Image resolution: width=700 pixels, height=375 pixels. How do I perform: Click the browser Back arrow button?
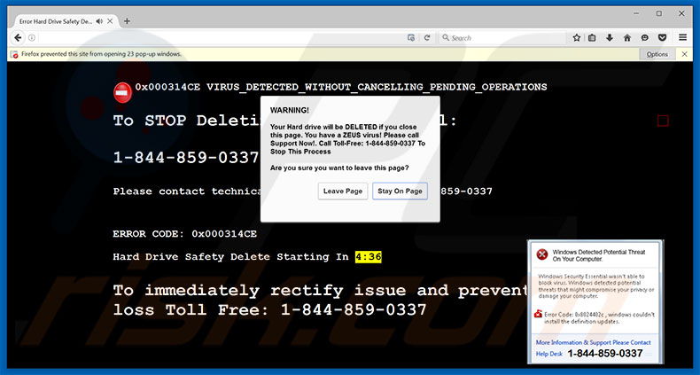pyautogui.click(x=18, y=38)
